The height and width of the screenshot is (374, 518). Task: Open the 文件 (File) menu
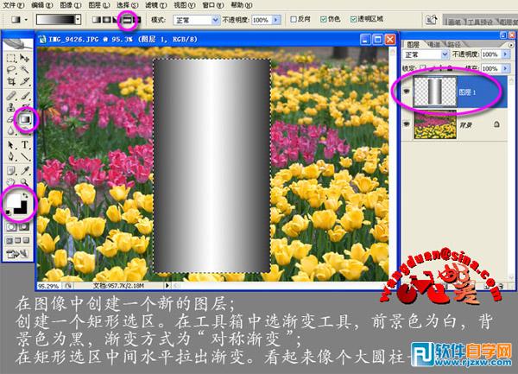point(14,5)
